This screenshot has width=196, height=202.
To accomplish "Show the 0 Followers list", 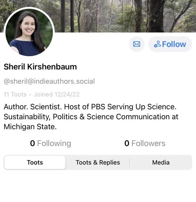I will [145, 143].
